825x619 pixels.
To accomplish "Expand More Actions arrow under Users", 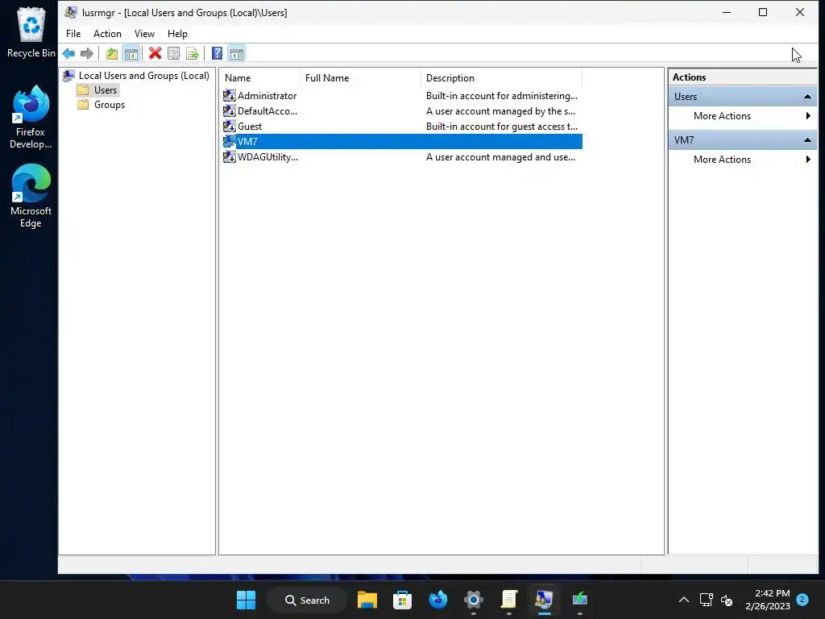I will (x=808, y=116).
